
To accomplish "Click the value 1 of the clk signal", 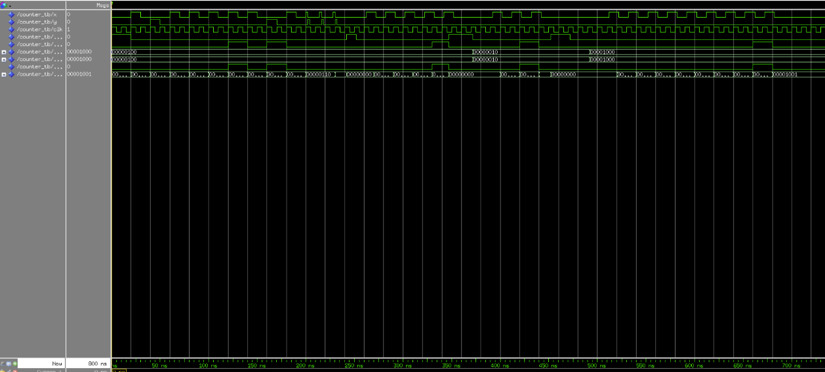I will tap(69, 30).
